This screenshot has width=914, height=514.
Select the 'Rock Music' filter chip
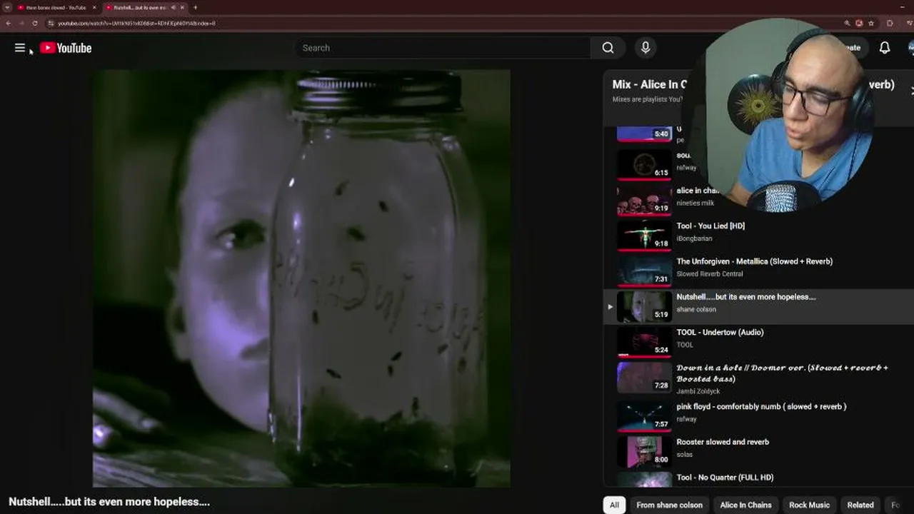(809, 505)
